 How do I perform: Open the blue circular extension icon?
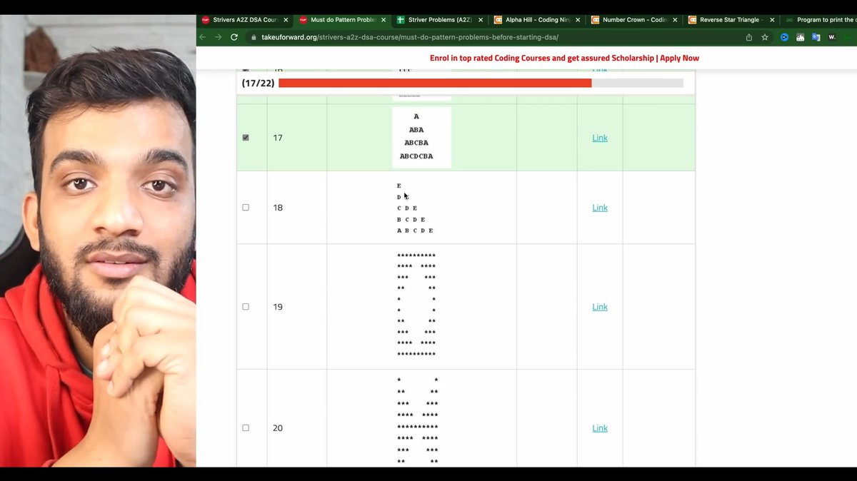[x=784, y=37]
